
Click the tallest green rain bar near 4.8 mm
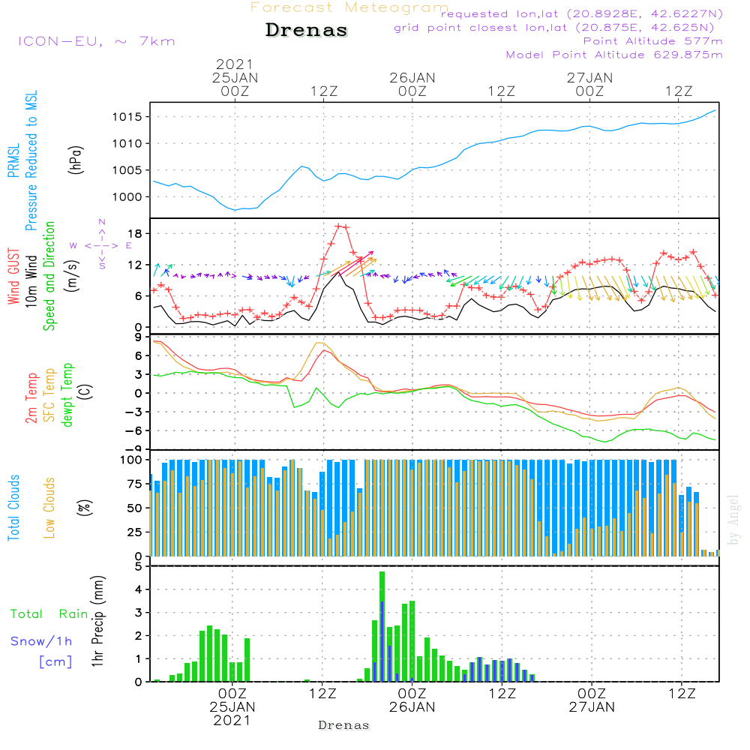point(382,626)
